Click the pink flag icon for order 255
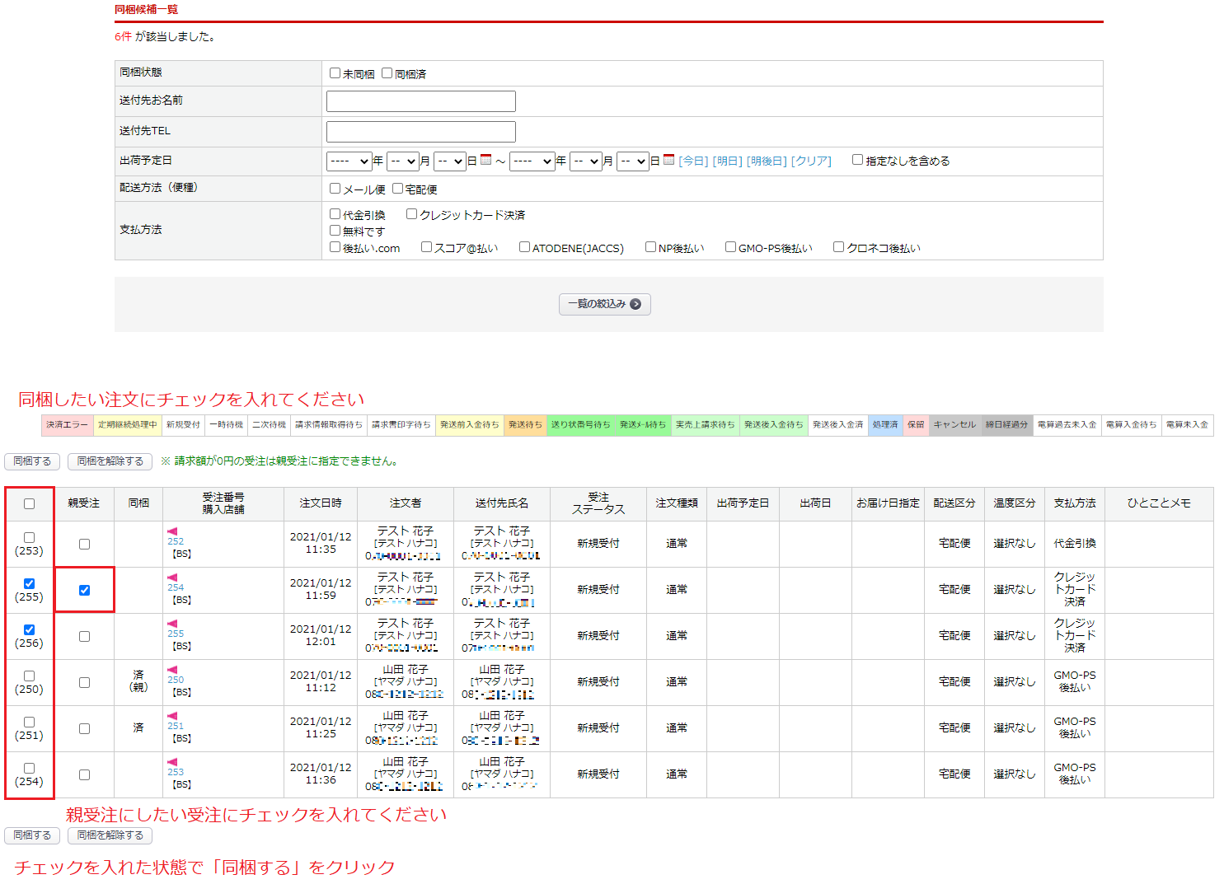 click(172, 624)
